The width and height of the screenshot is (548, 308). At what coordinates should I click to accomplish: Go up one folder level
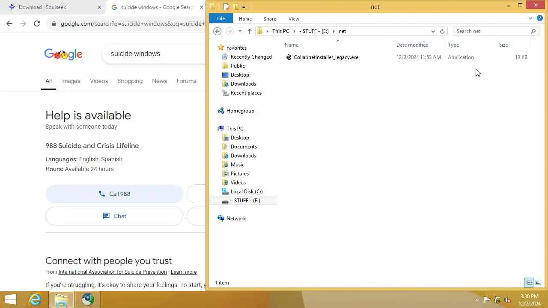tap(250, 31)
